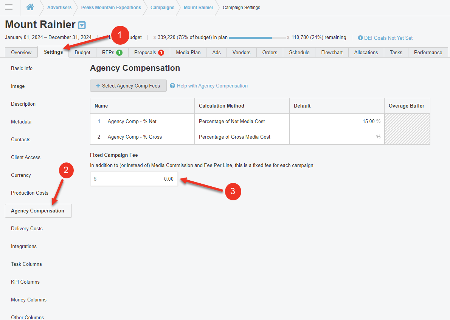Open the Performance tab

click(x=428, y=52)
